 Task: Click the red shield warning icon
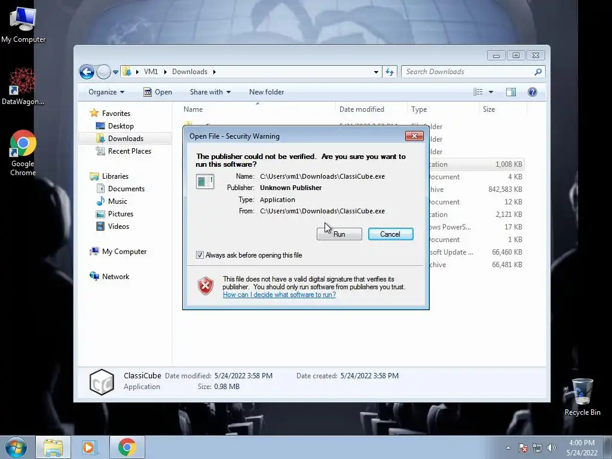point(206,286)
